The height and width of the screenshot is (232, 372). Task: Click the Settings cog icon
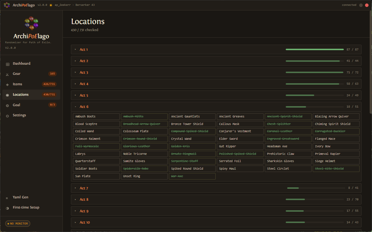click(7, 116)
